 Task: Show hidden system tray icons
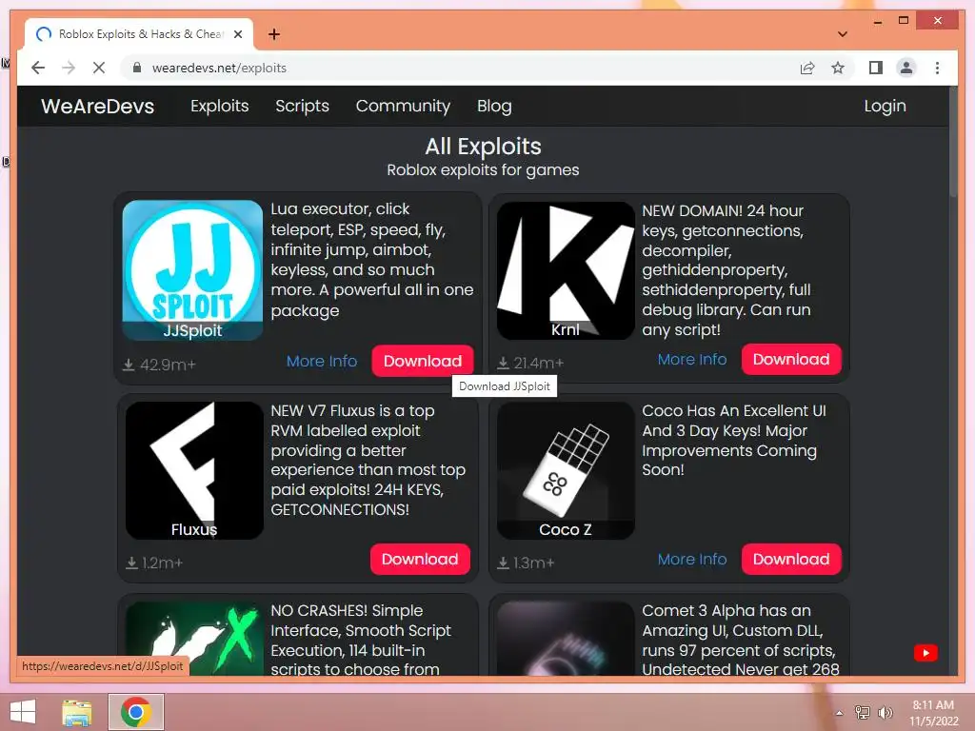click(x=840, y=713)
